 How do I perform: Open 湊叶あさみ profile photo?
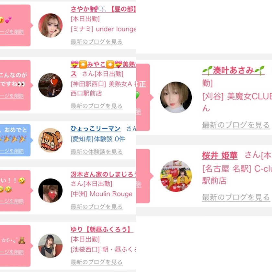pos(176,97)
